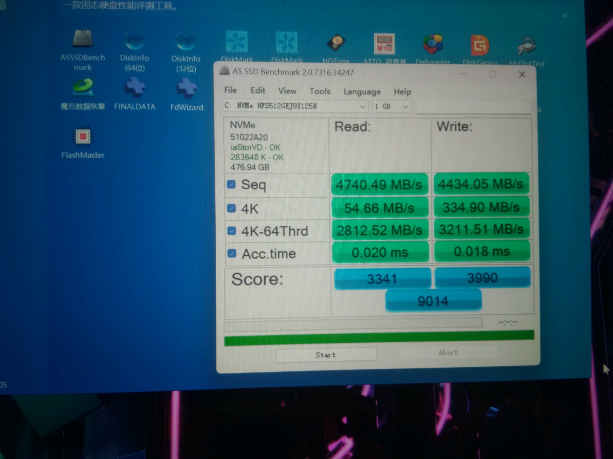Select the Seq read result 4740.49 MB/s
The width and height of the screenshot is (613, 459).
click(379, 184)
